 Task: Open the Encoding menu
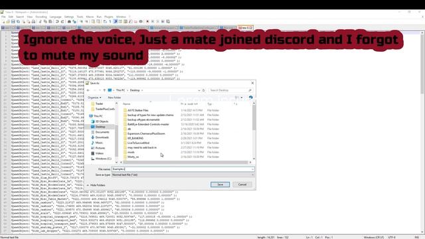pyautogui.click(x=41, y=17)
